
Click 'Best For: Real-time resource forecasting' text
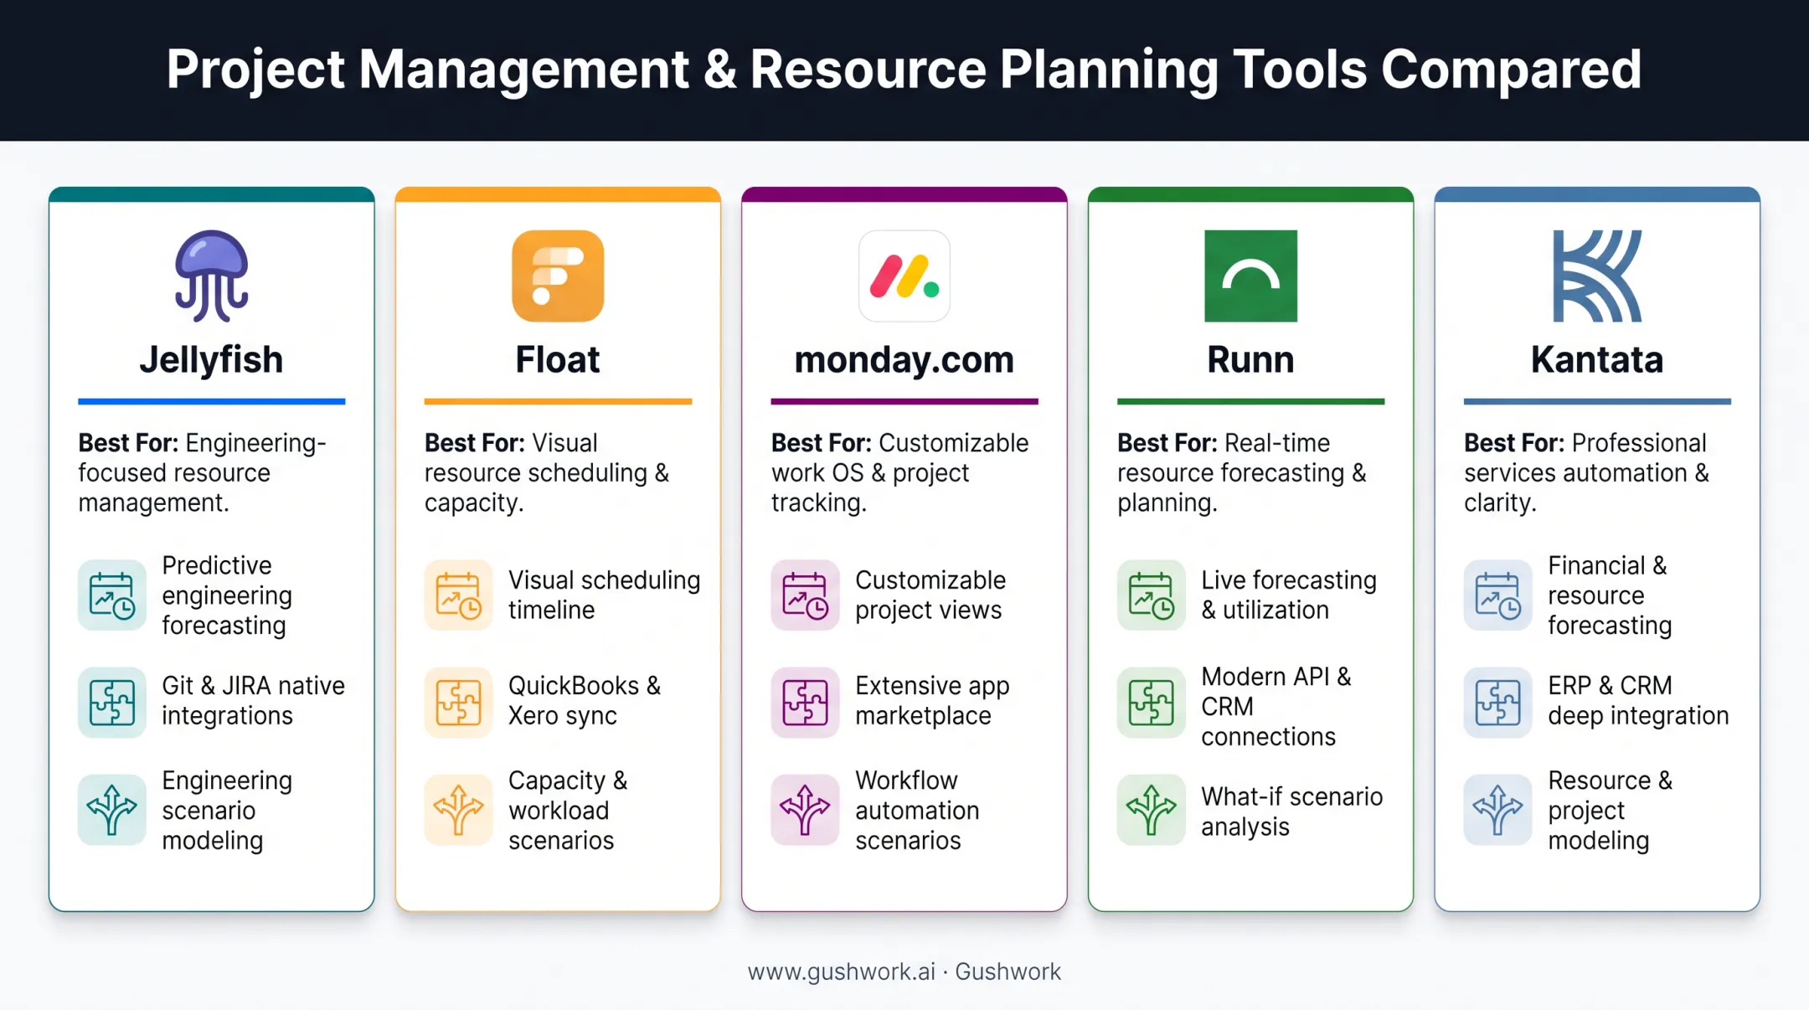point(1242,472)
